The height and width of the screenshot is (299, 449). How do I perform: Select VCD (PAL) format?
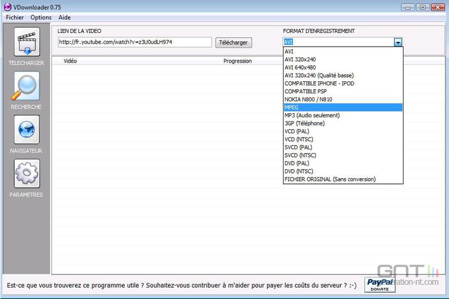[343, 132]
